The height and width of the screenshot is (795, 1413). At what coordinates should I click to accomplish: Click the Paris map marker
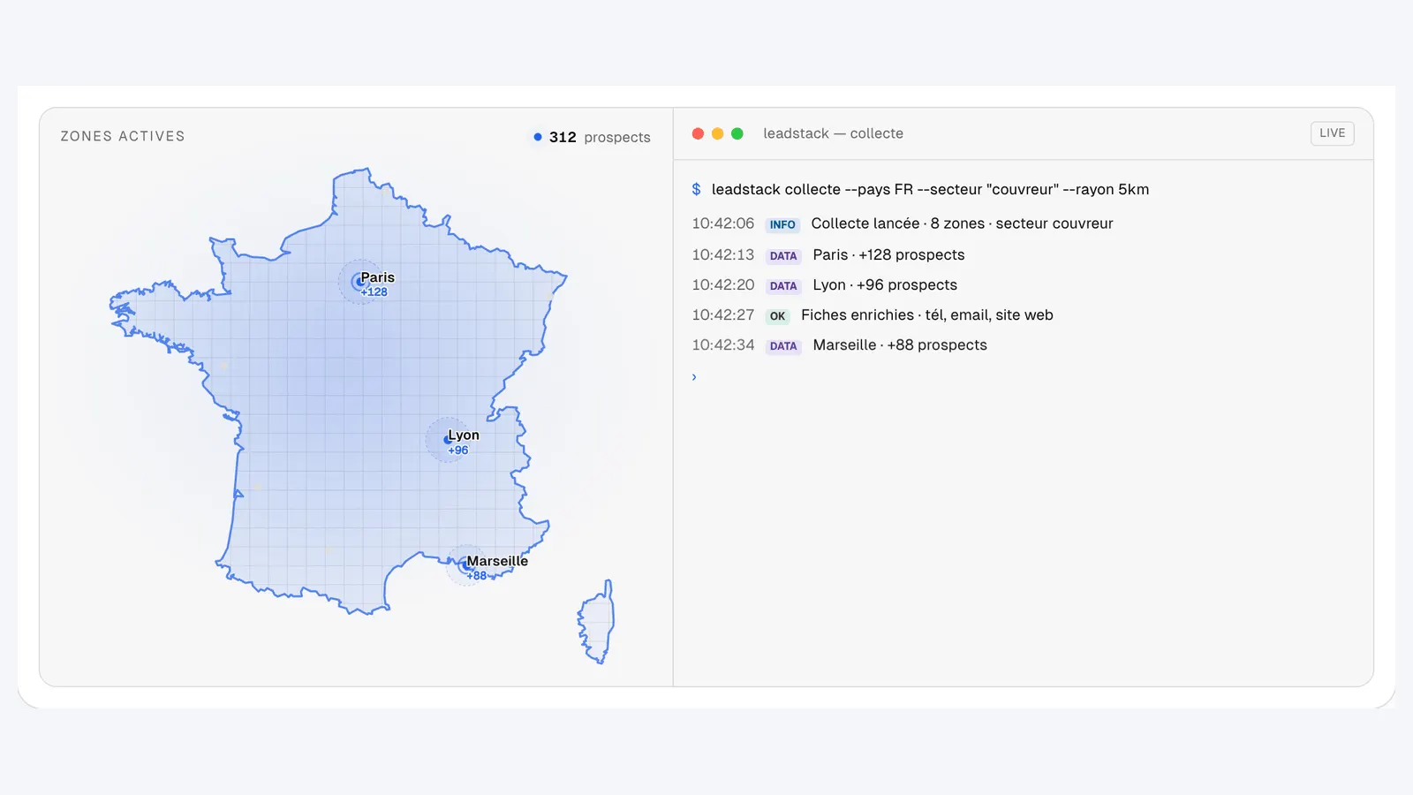[359, 282]
